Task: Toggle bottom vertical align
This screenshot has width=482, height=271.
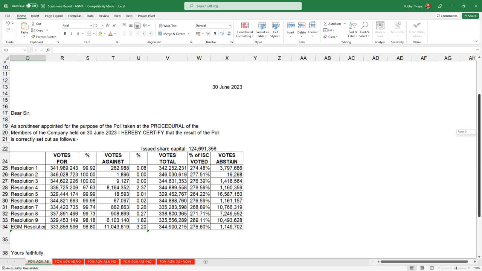Action: [x=137, y=26]
